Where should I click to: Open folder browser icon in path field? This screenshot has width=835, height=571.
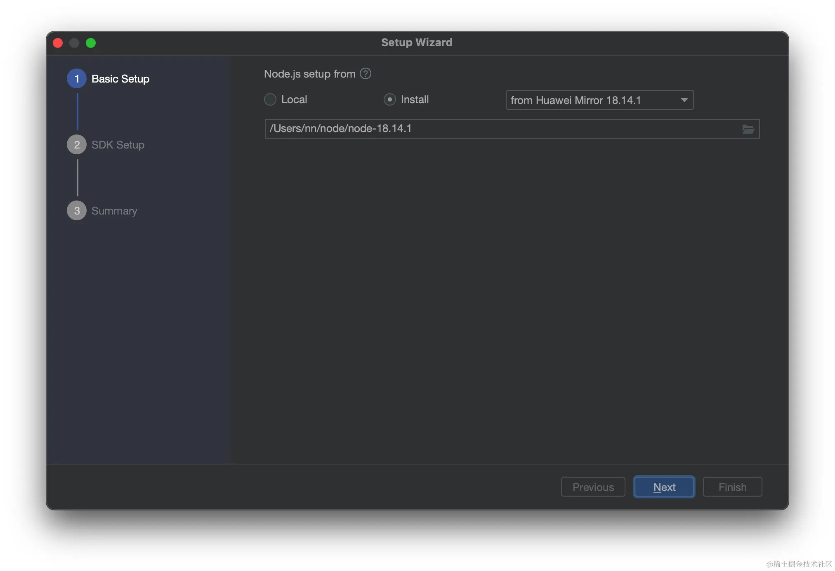tap(748, 129)
